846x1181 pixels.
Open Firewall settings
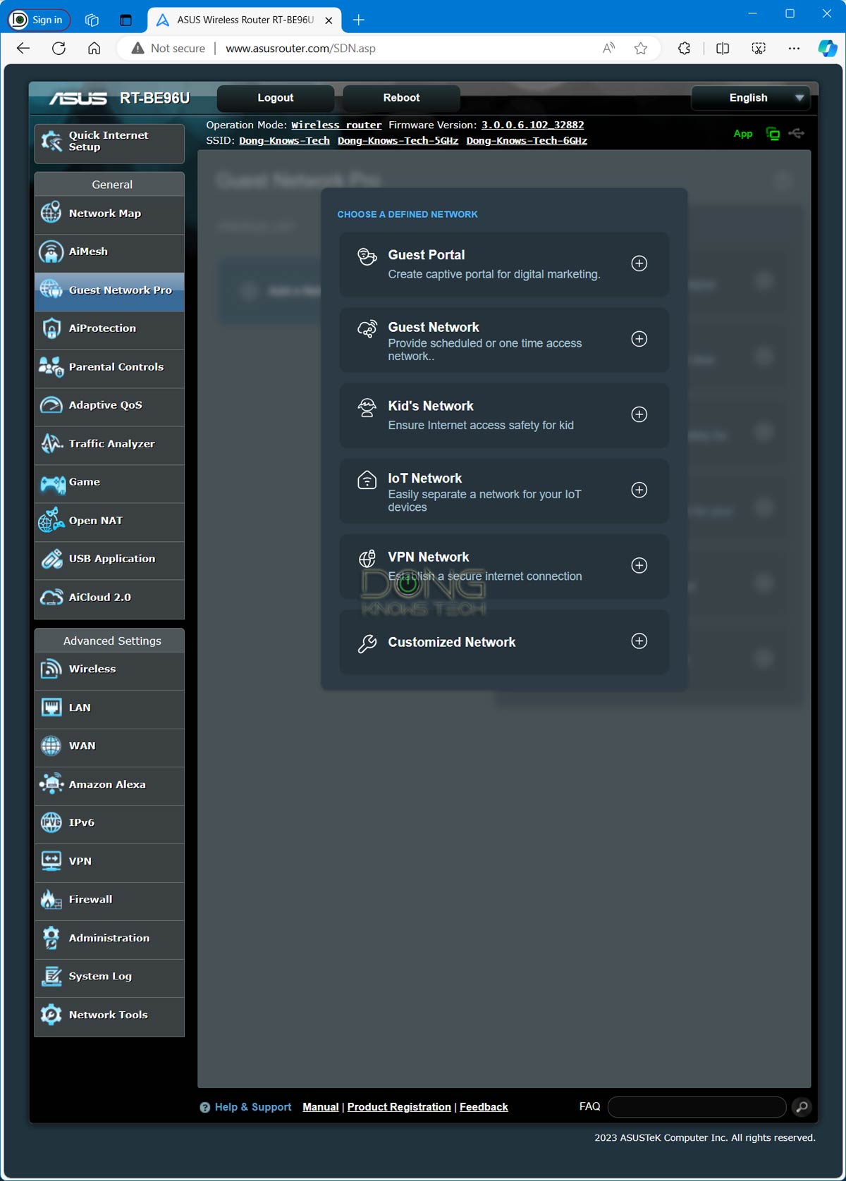pyautogui.click(x=109, y=901)
